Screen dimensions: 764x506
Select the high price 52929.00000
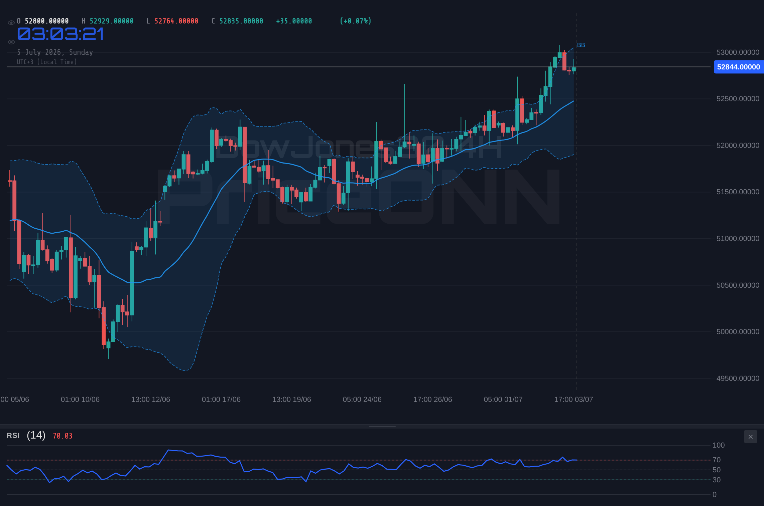(112, 21)
